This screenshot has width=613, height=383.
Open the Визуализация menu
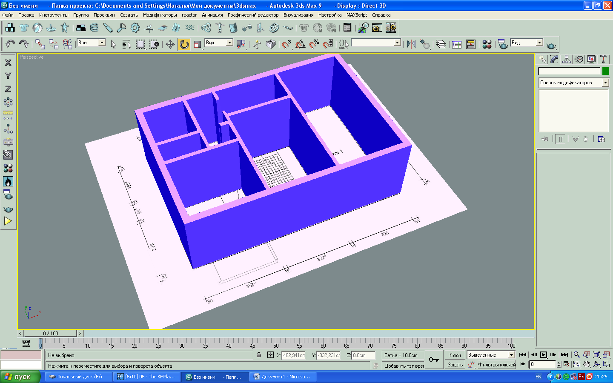(298, 15)
